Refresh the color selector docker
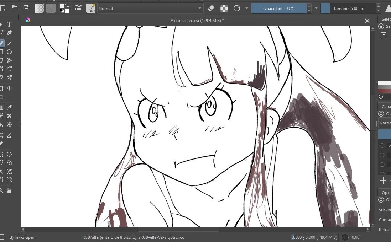Image resolution: width=391 pixels, height=242 pixels. click(x=381, y=97)
